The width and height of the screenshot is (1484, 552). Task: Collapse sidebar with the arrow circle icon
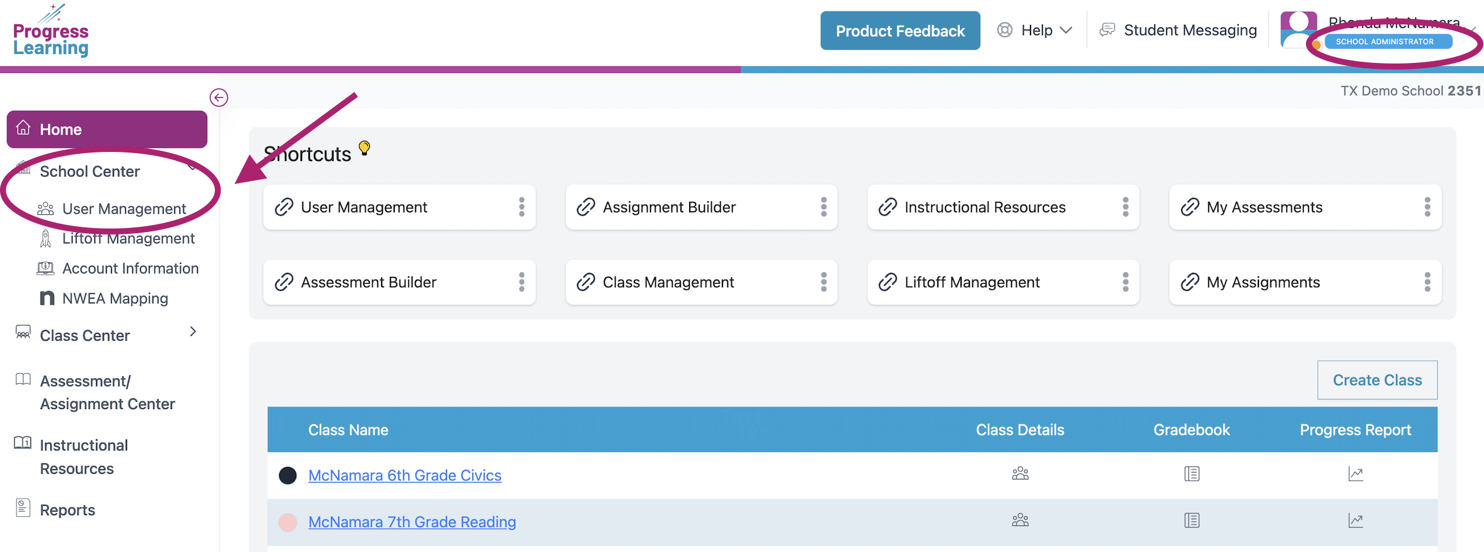[219, 97]
